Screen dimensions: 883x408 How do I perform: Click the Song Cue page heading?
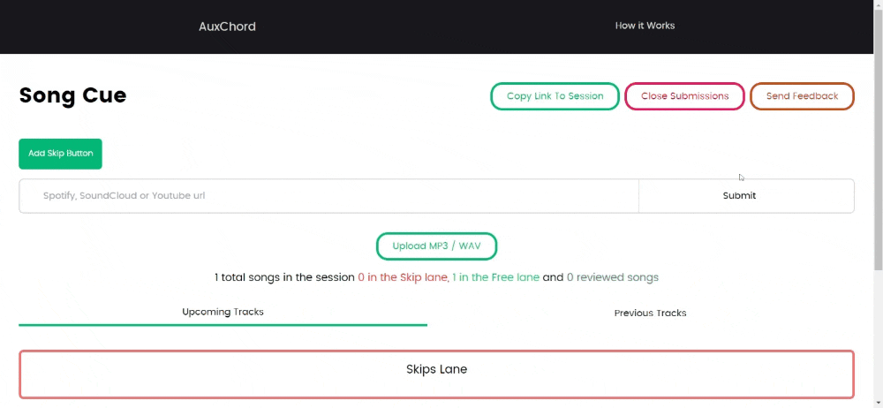click(72, 95)
